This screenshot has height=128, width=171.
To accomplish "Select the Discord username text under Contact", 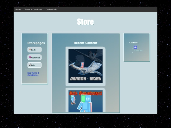I will click(138, 50).
